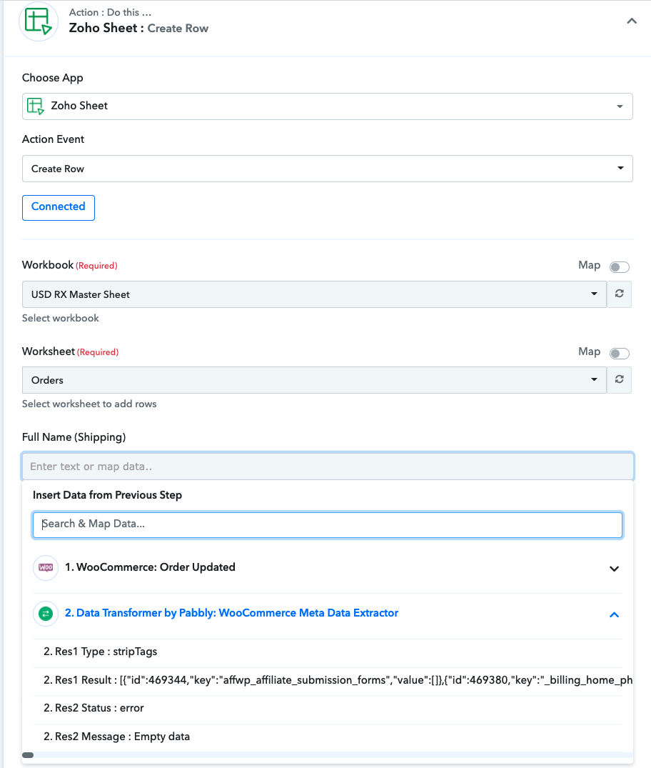The image size is (651, 768).
Task: Select the '2. Res1 Result' data row
Action: pos(328,681)
